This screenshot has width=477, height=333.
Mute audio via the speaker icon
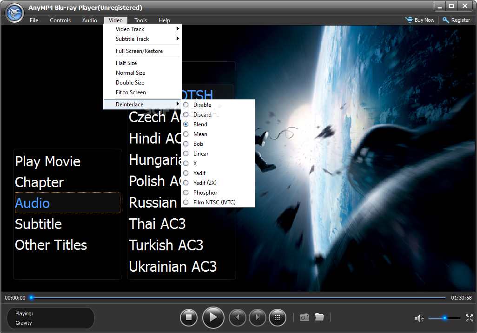419,318
